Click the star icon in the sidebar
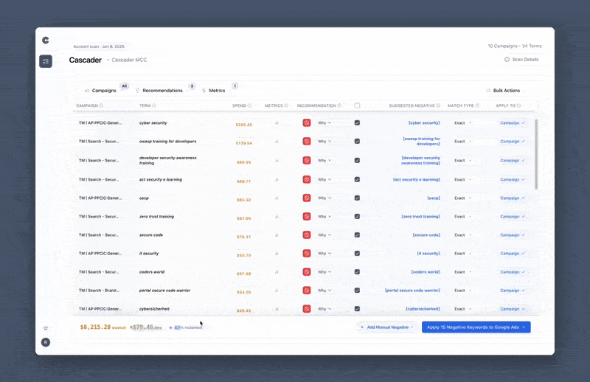 pos(46,327)
